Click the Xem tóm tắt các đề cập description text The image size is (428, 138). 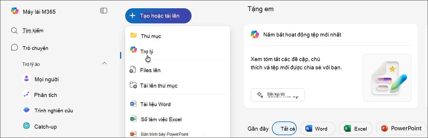pyautogui.click(x=296, y=64)
